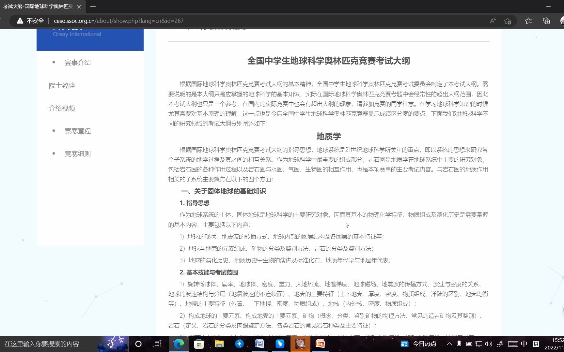This screenshot has width=564, height=352.
Task: Open Cortana circle icon on taskbar
Action: click(138, 344)
